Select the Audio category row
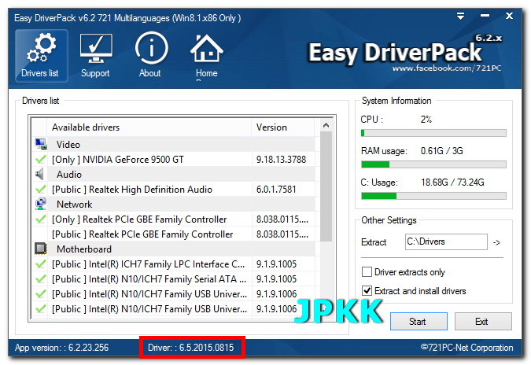This screenshot has width=531, height=365. pos(175,174)
